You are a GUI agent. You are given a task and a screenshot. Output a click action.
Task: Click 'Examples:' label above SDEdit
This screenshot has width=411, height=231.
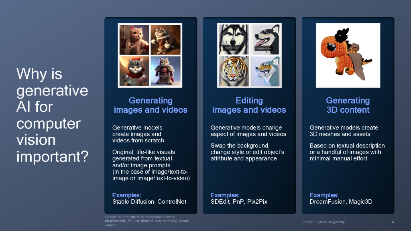click(x=225, y=195)
